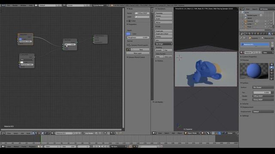Viewport: 275px width, 154px height.
Task: Open the material Data link dropdown
Action: pos(268,52)
